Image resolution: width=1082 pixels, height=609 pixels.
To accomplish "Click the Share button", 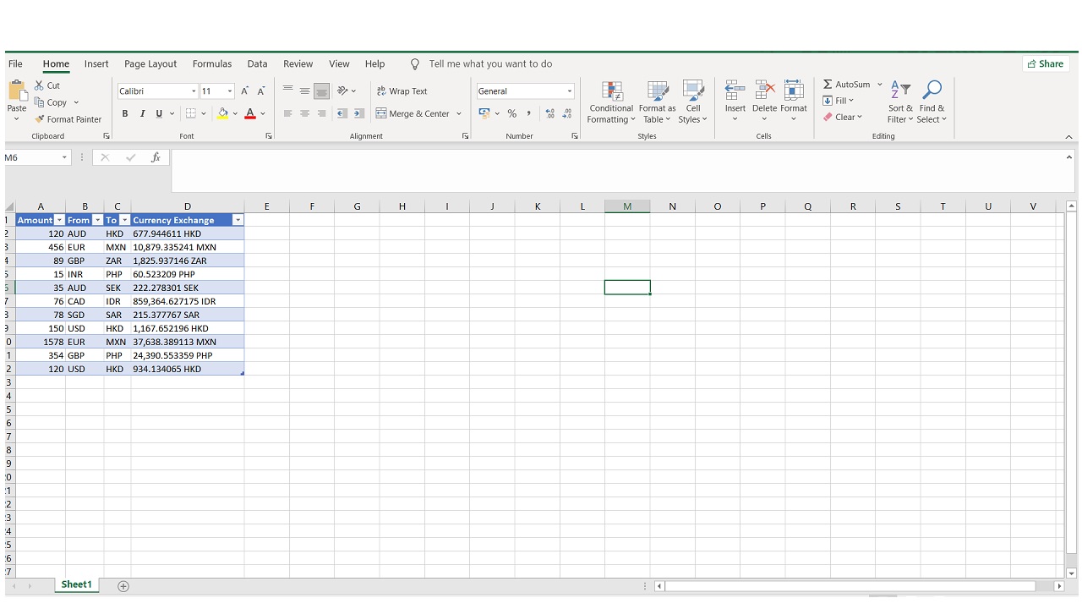I will [1045, 63].
